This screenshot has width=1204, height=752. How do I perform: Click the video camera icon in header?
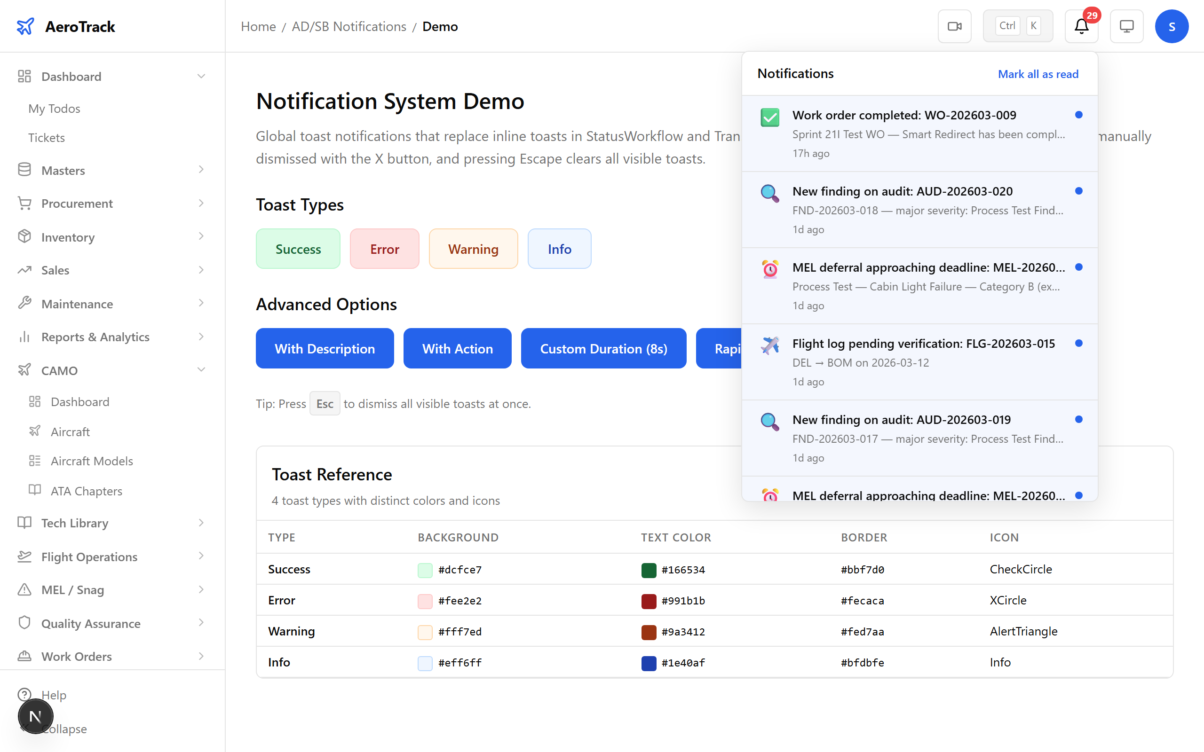click(954, 26)
